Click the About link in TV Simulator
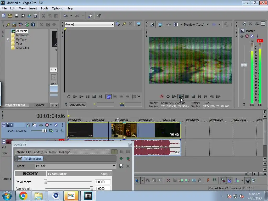 pos(104,174)
